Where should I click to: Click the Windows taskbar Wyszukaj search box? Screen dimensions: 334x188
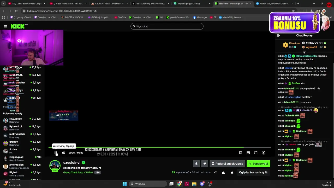coord(148,184)
